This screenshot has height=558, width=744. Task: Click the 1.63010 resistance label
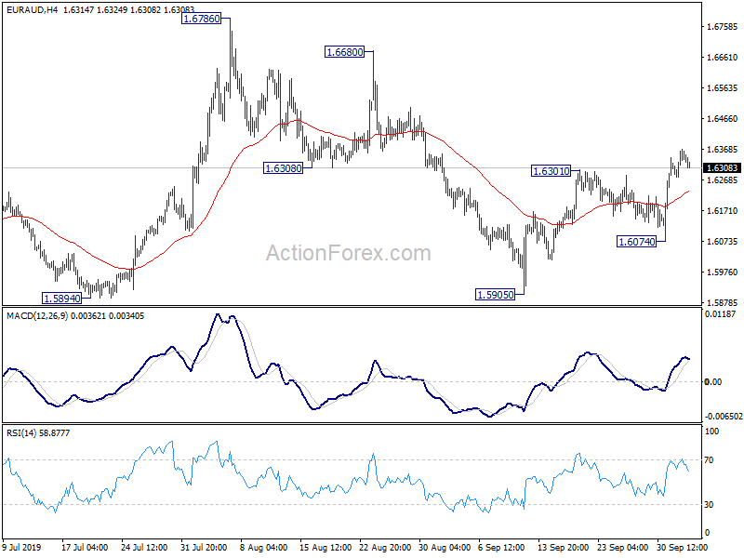pyautogui.click(x=551, y=171)
